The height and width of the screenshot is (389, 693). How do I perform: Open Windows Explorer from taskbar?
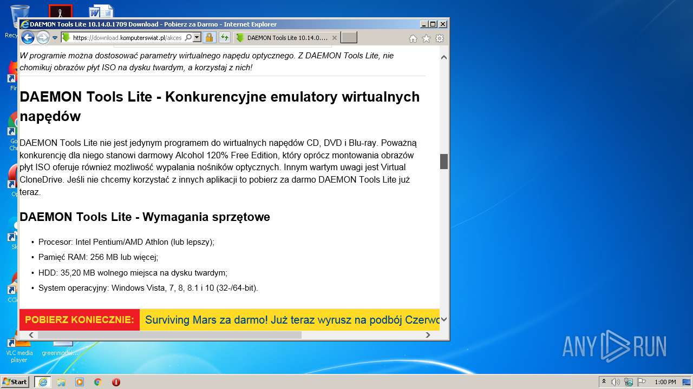[61, 382]
